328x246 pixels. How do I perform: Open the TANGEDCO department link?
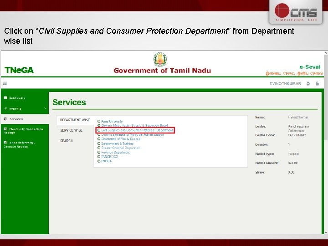pos(110,156)
